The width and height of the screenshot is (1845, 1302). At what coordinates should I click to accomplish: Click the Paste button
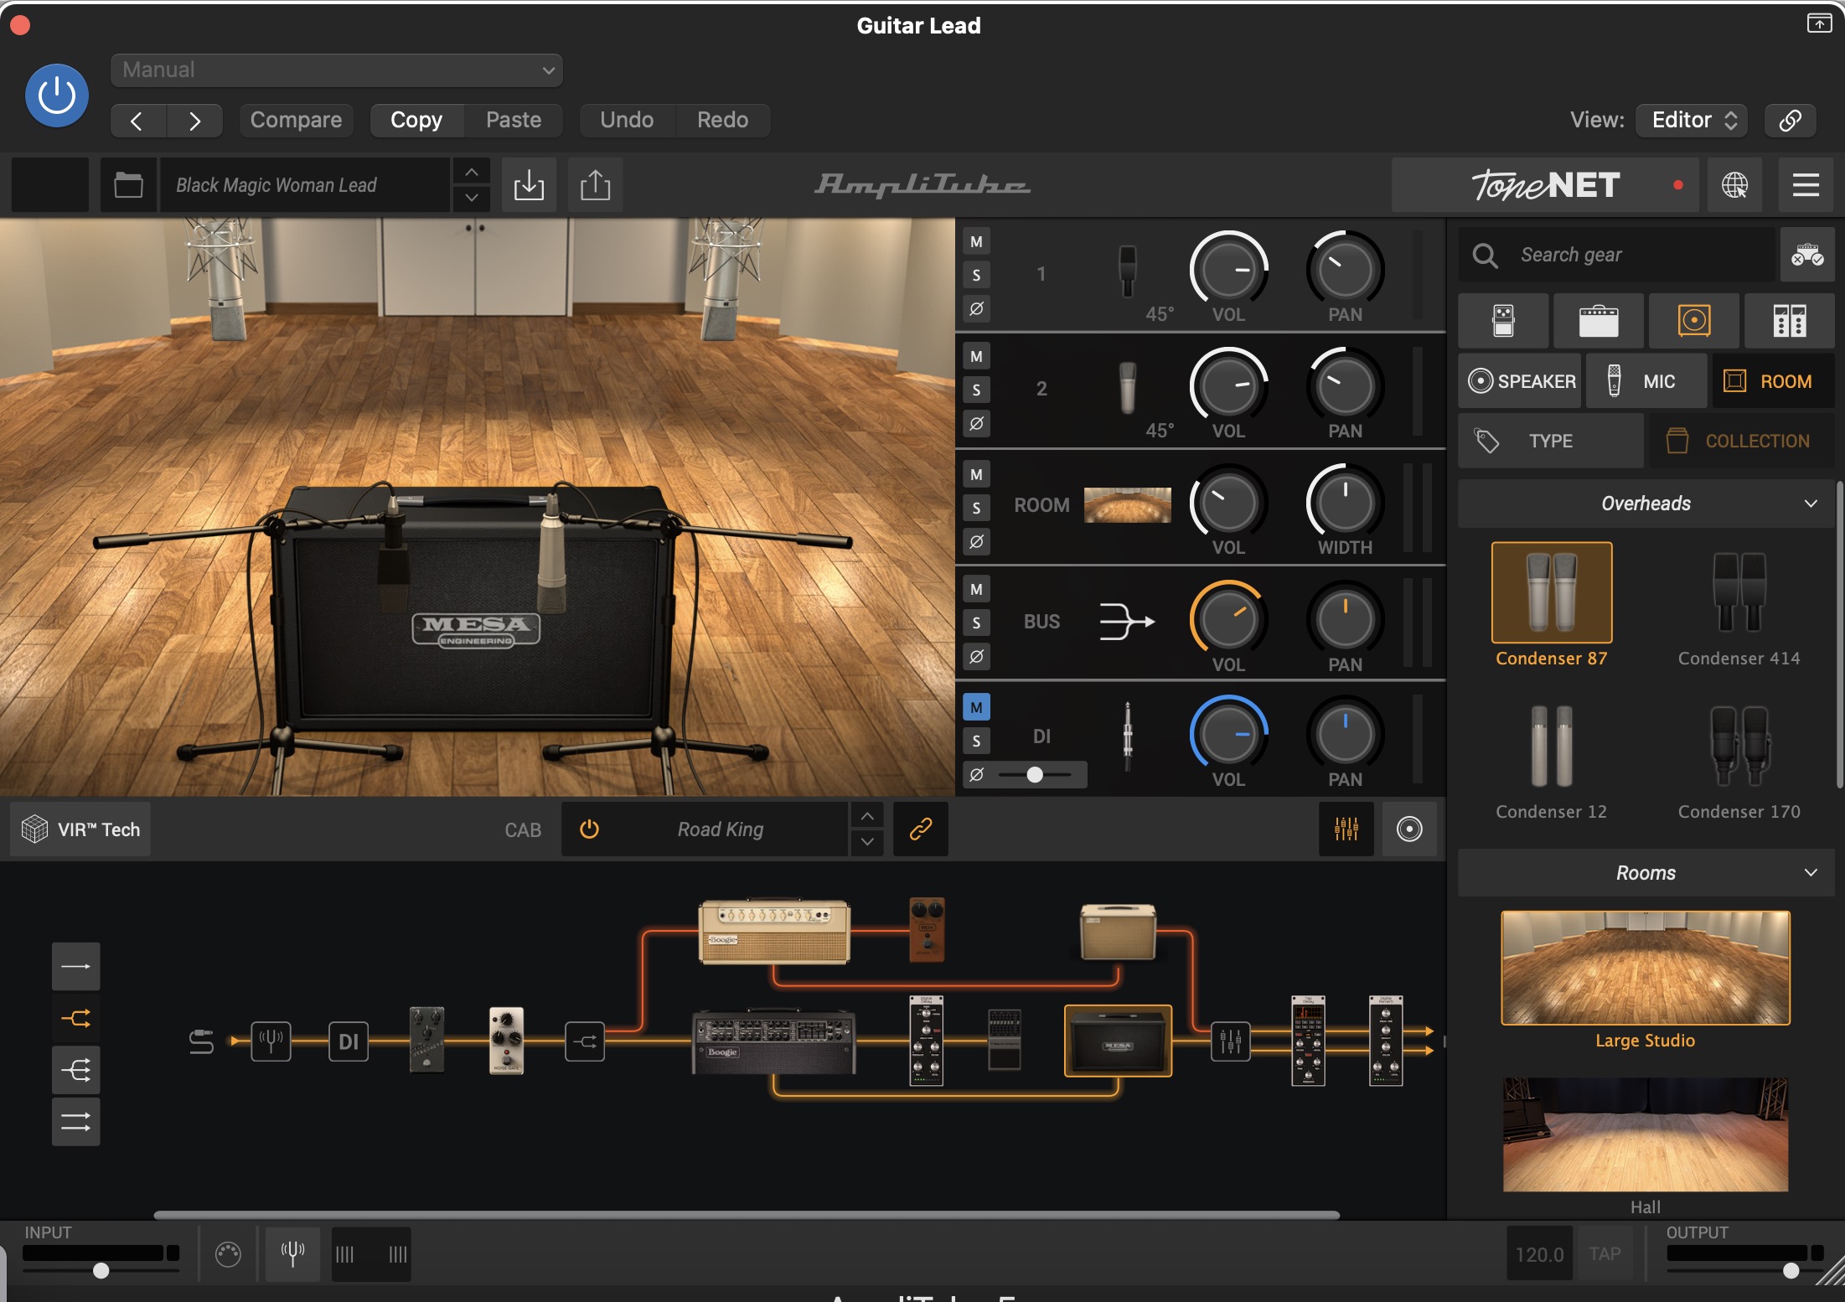click(x=514, y=120)
